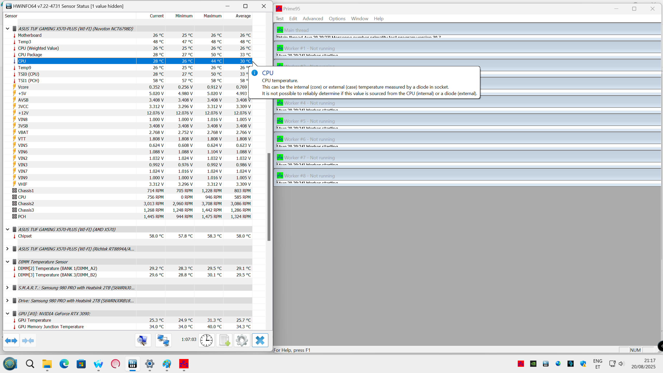The height and width of the screenshot is (373, 663).
Task: Select the +12V voltage row
Action: 128,113
